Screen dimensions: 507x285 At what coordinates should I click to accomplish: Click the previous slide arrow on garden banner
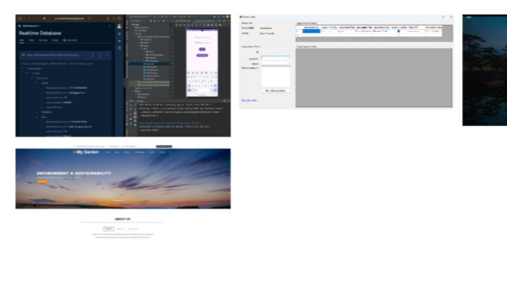[x=19, y=176]
